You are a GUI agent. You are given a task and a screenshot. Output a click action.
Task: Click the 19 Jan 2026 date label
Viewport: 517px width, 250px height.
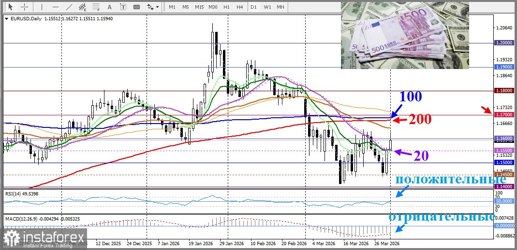[x=201, y=244]
